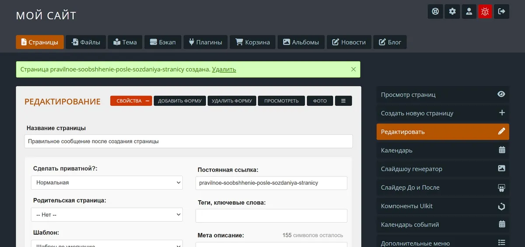Screen dimensions: 525x247
Task: Switch to the Альбомы tab
Action: tap(301, 42)
